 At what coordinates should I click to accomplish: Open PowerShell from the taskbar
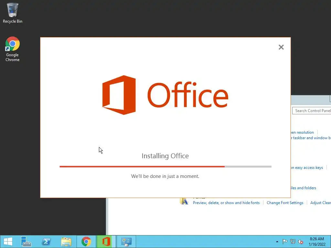[46, 242]
